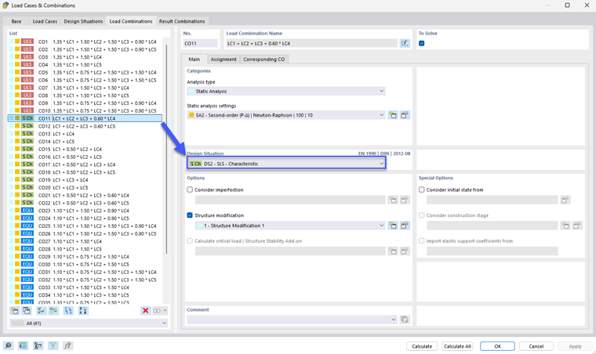
Task: Open the Design Situations tab
Action: coord(83,21)
